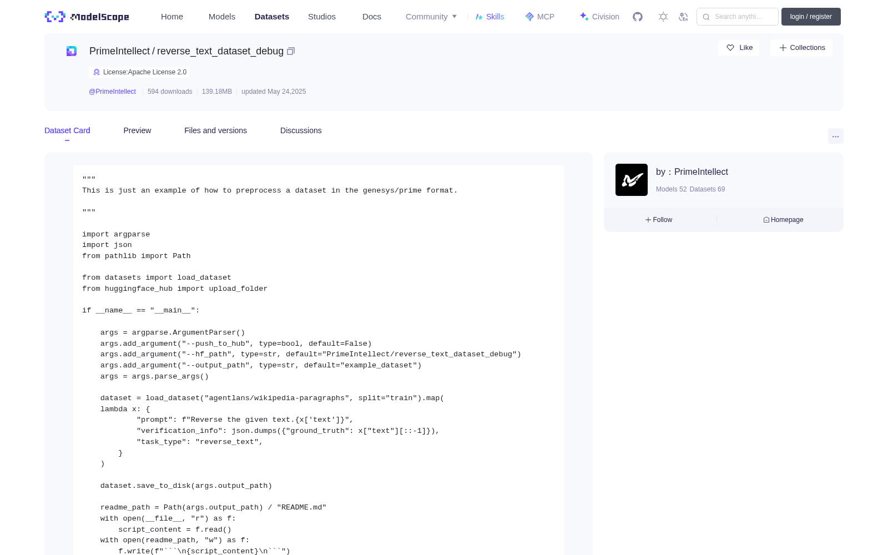Follow the PrimeIntellect organization
The image size is (888, 555).
click(659, 220)
